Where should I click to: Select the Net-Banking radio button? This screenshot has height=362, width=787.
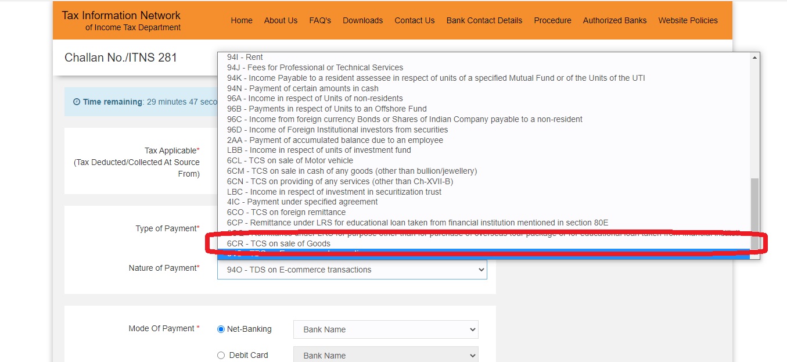(221, 329)
